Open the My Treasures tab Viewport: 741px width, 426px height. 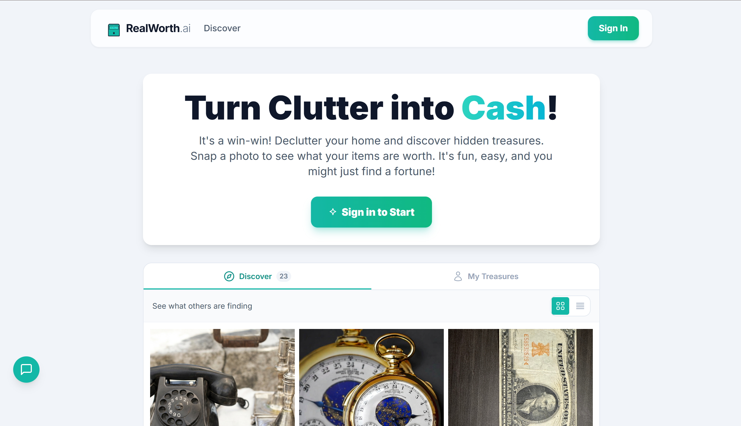(x=485, y=276)
